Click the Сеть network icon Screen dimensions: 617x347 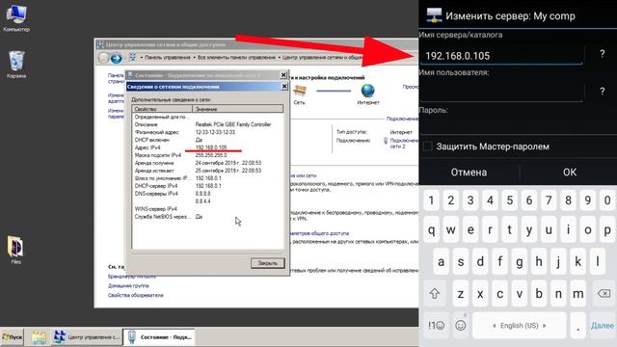click(x=300, y=92)
